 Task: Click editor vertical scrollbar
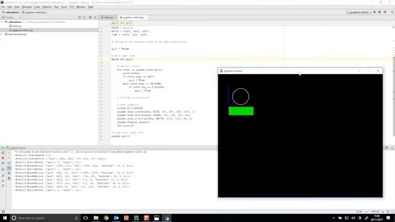(x=394, y=97)
